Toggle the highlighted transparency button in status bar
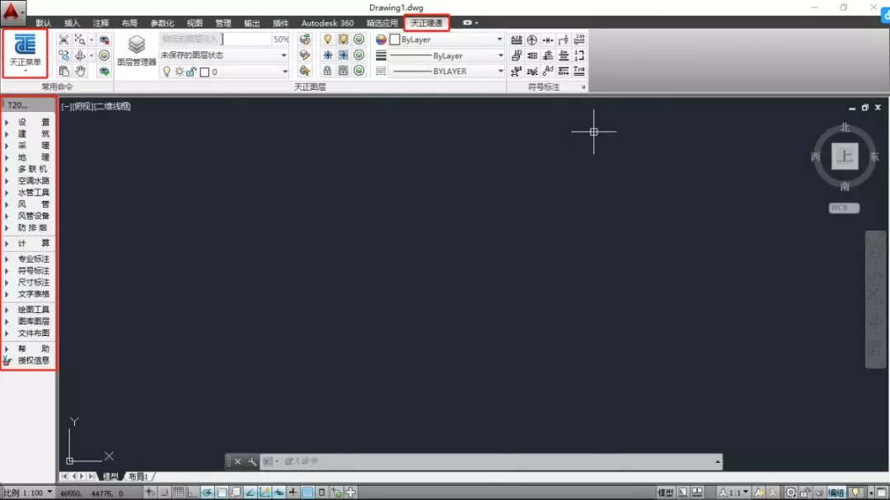This screenshot has width=890, height=500. 307,493
